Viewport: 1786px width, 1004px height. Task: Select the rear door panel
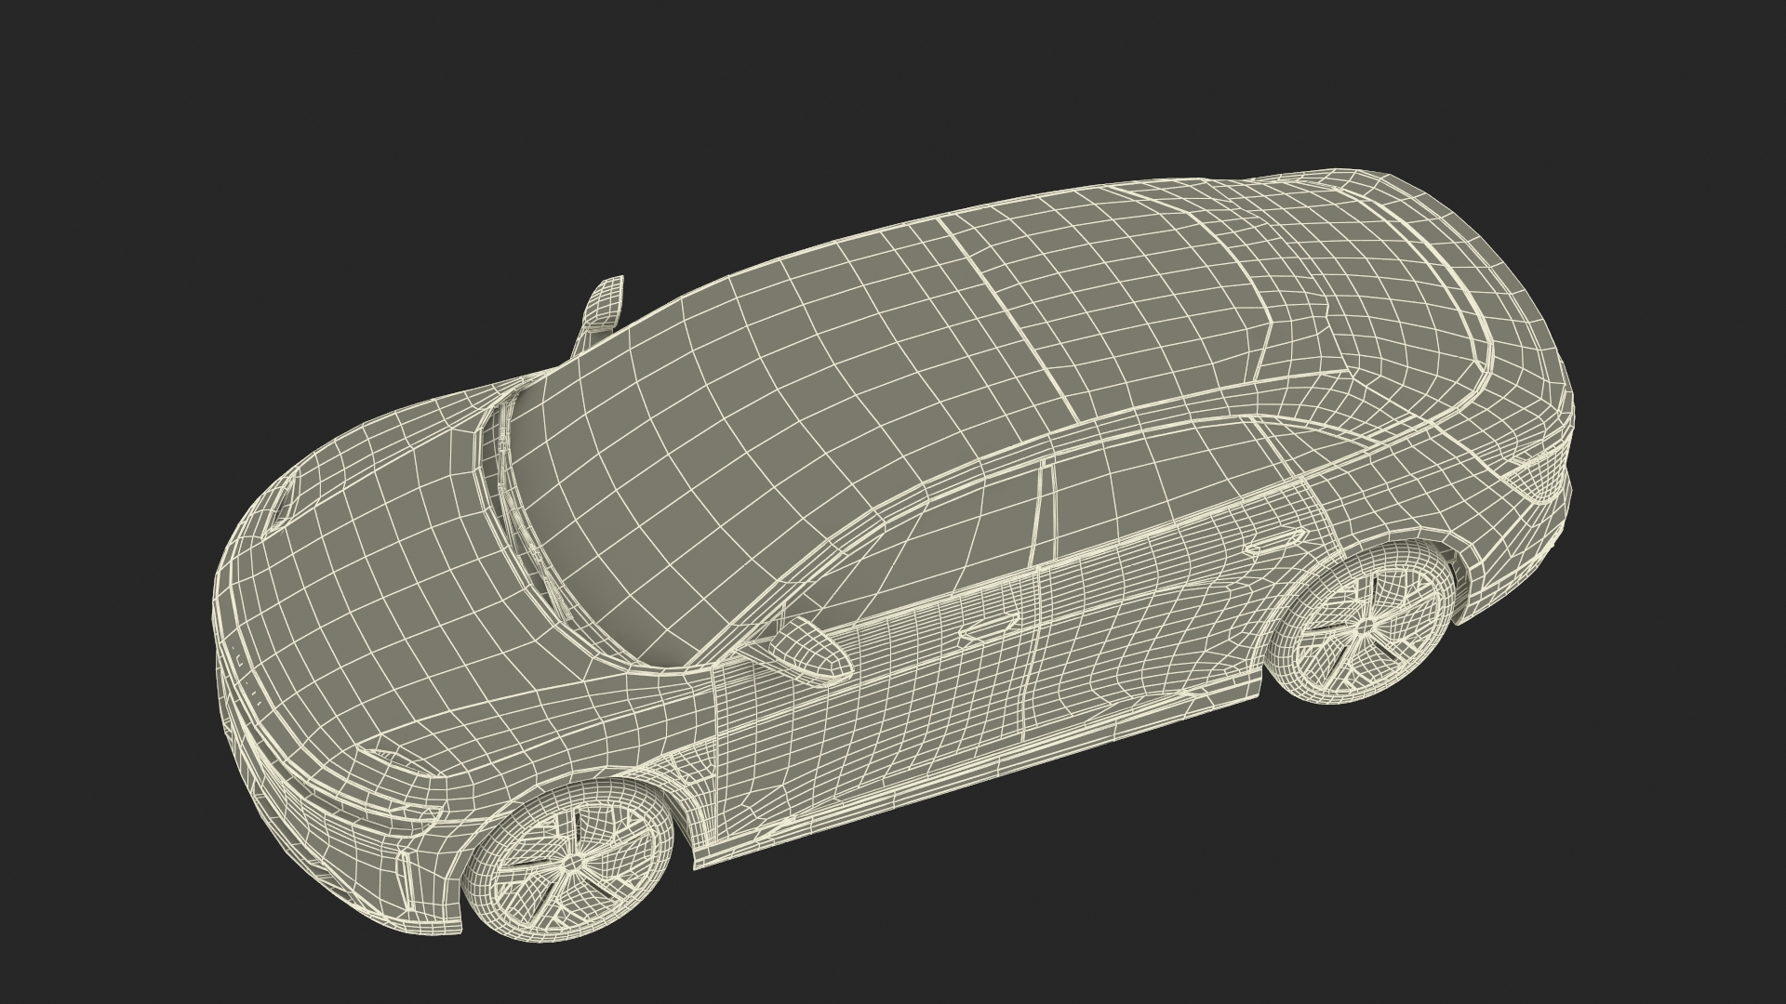pyautogui.click(x=1153, y=623)
